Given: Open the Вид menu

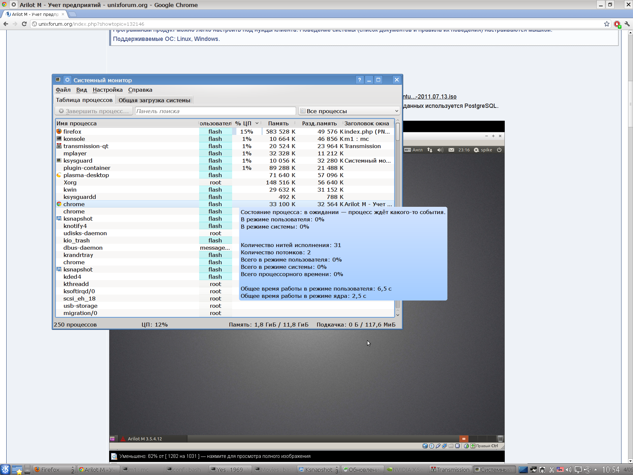Looking at the screenshot, I should pos(81,90).
